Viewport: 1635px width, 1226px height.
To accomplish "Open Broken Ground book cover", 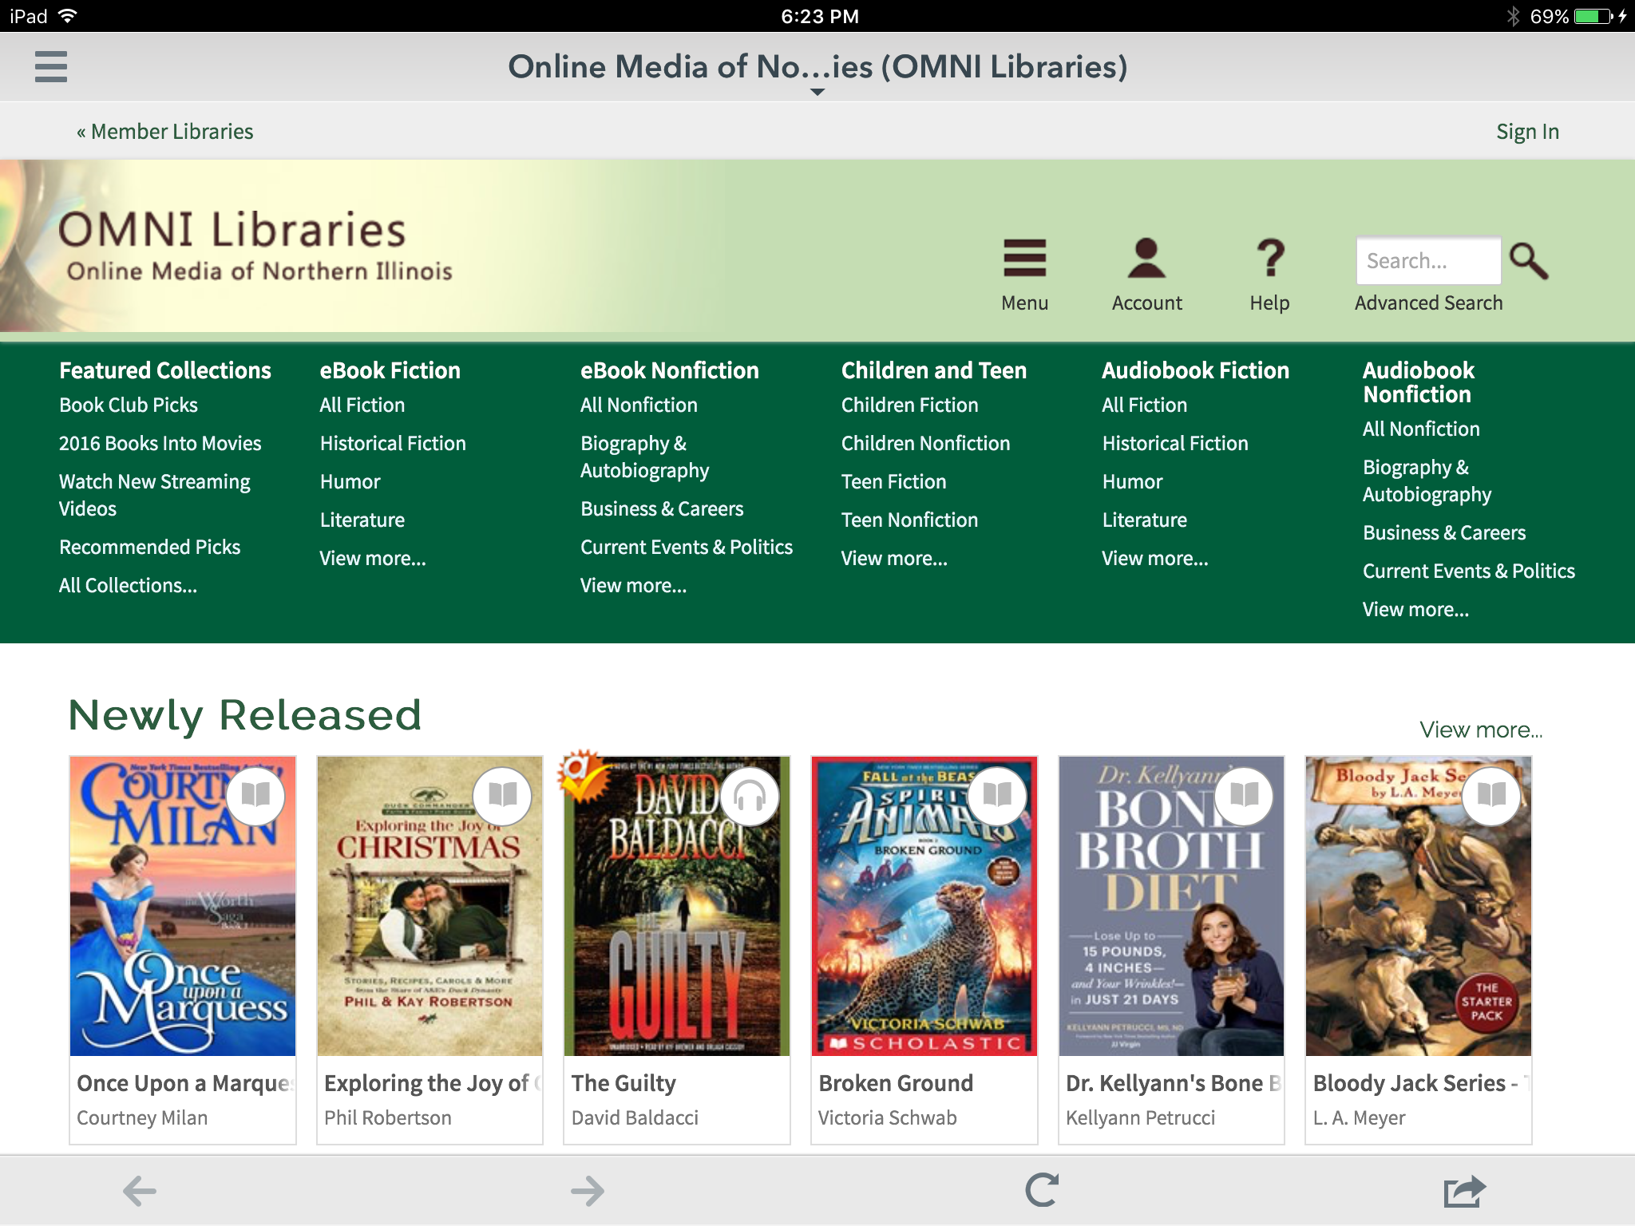I will (924, 906).
